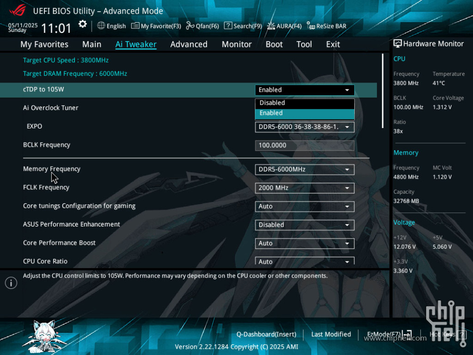The image size is (473, 355).
Task: Click BCLK Frequency row label
Action: coord(46,145)
